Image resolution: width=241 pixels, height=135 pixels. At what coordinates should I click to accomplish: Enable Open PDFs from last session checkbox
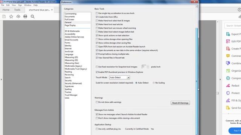97,46
